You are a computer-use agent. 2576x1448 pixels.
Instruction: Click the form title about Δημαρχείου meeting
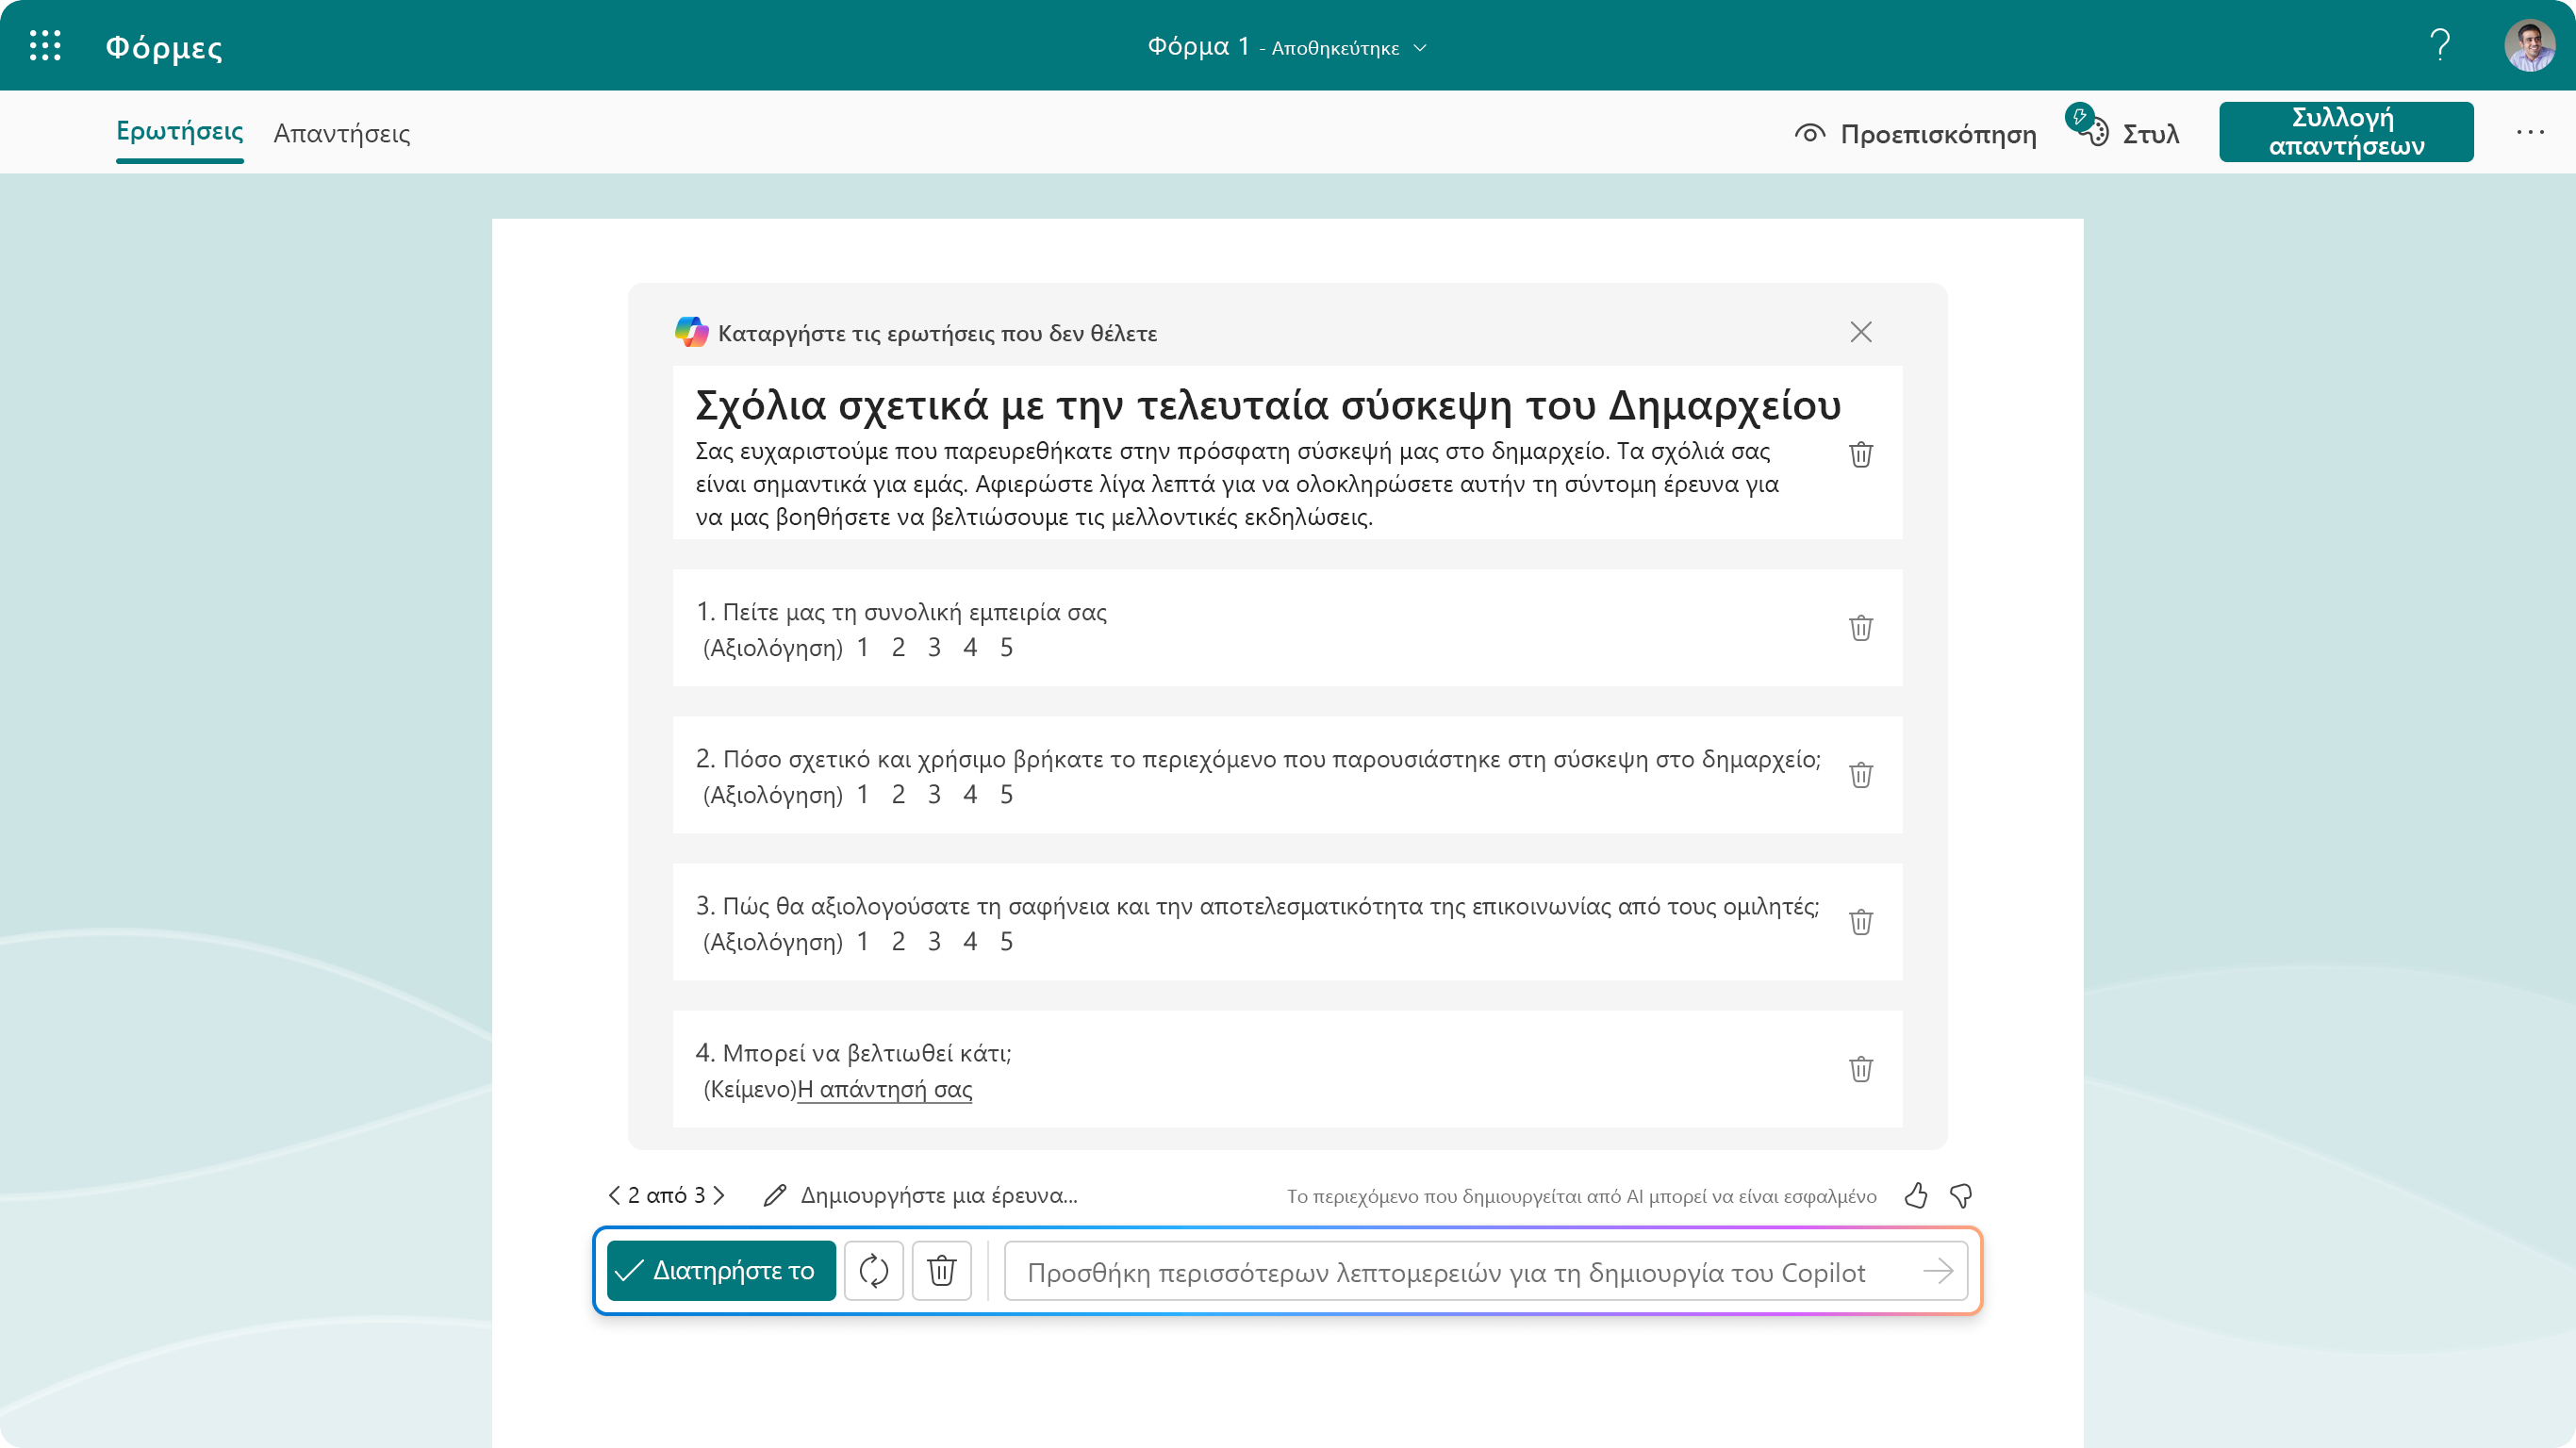click(x=1268, y=406)
